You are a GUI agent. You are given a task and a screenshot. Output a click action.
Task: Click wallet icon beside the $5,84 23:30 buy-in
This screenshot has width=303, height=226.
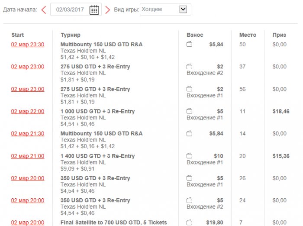(190, 44)
